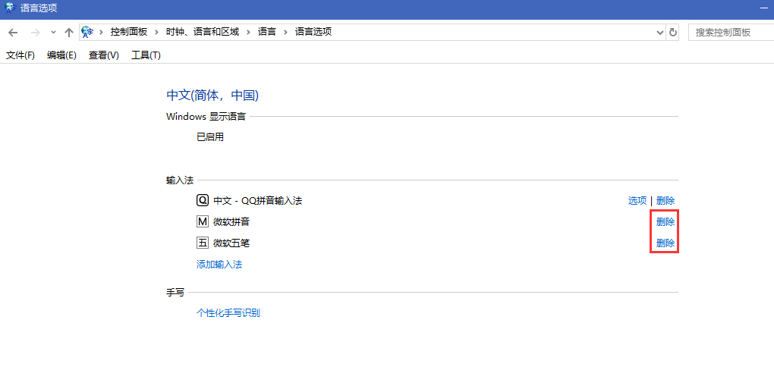This screenshot has width=774, height=392.
Task: Open the 文件(F) menu
Action: click(20, 55)
